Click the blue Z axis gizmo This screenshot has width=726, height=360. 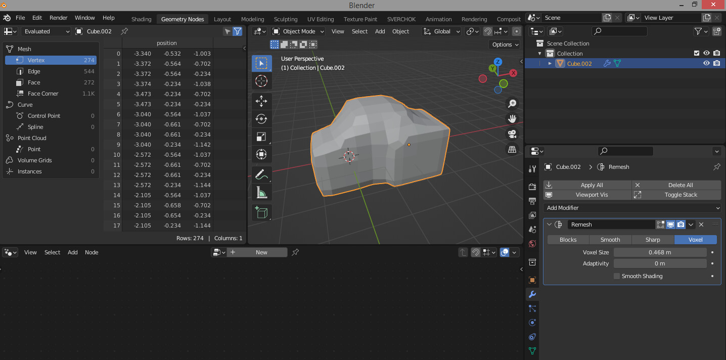tap(497, 62)
